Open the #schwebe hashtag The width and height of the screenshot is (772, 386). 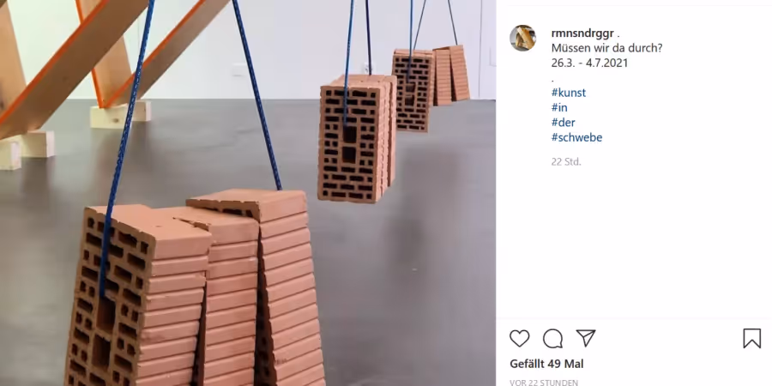576,137
